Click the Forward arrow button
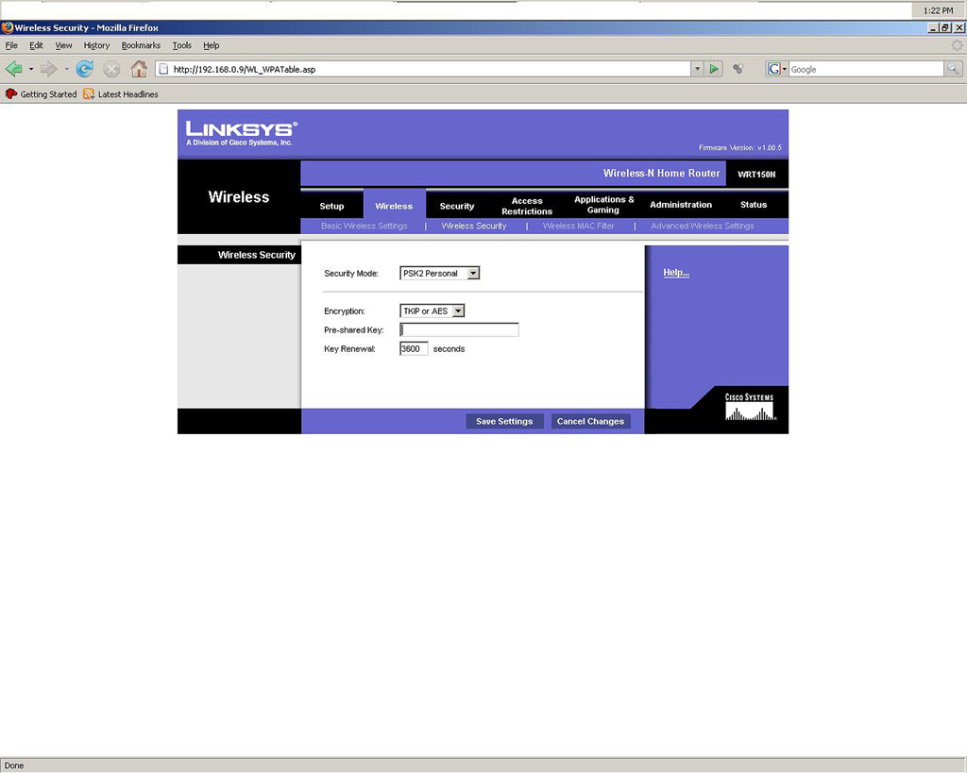The height and width of the screenshot is (773, 967). [48, 69]
